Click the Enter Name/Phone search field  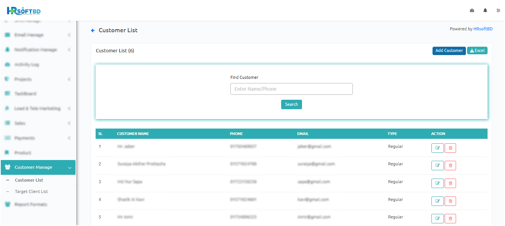pyautogui.click(x=291, y=89)
